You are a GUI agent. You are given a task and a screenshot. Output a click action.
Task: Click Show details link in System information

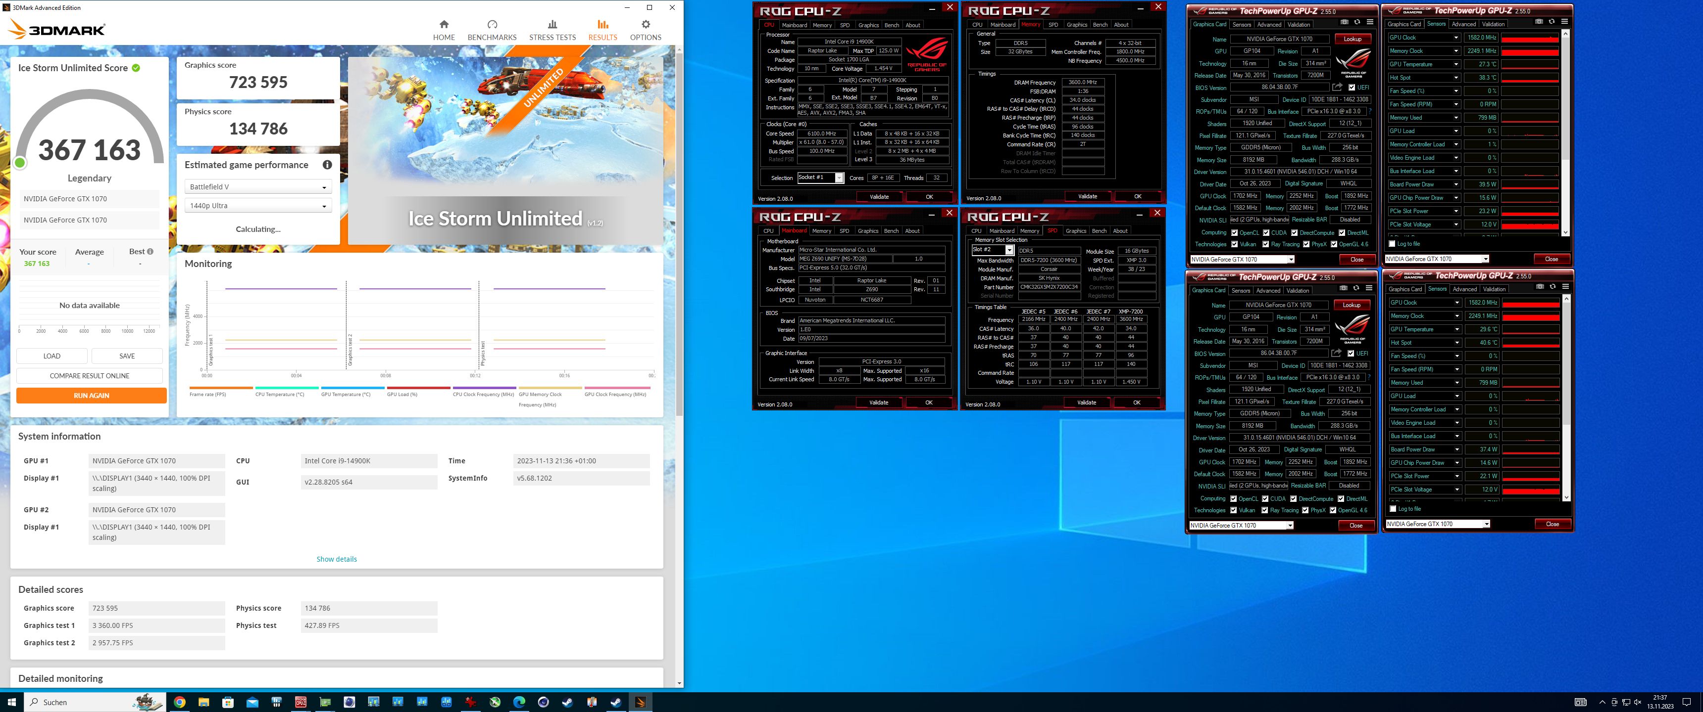click(x=337, y=559)
